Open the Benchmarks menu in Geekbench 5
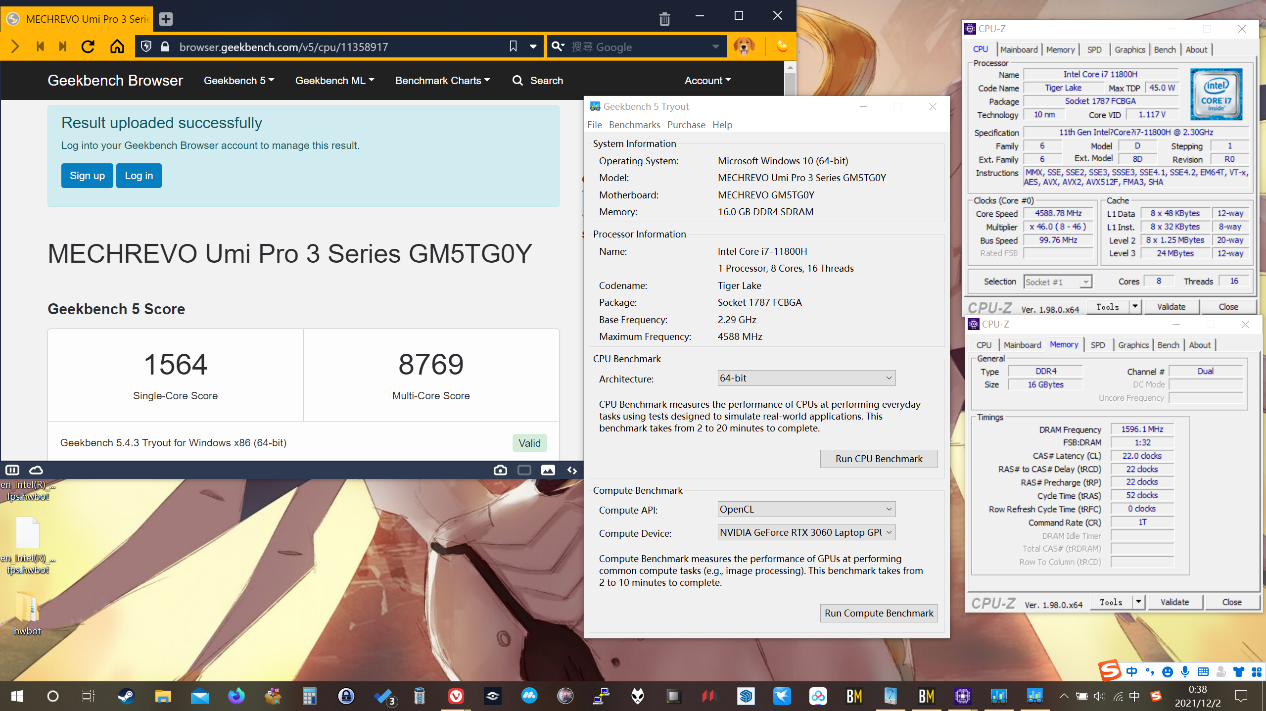This screenshot has width=1266, height=711. point(634,125)
